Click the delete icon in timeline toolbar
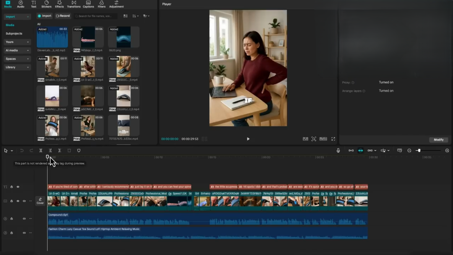 (69, 151)
